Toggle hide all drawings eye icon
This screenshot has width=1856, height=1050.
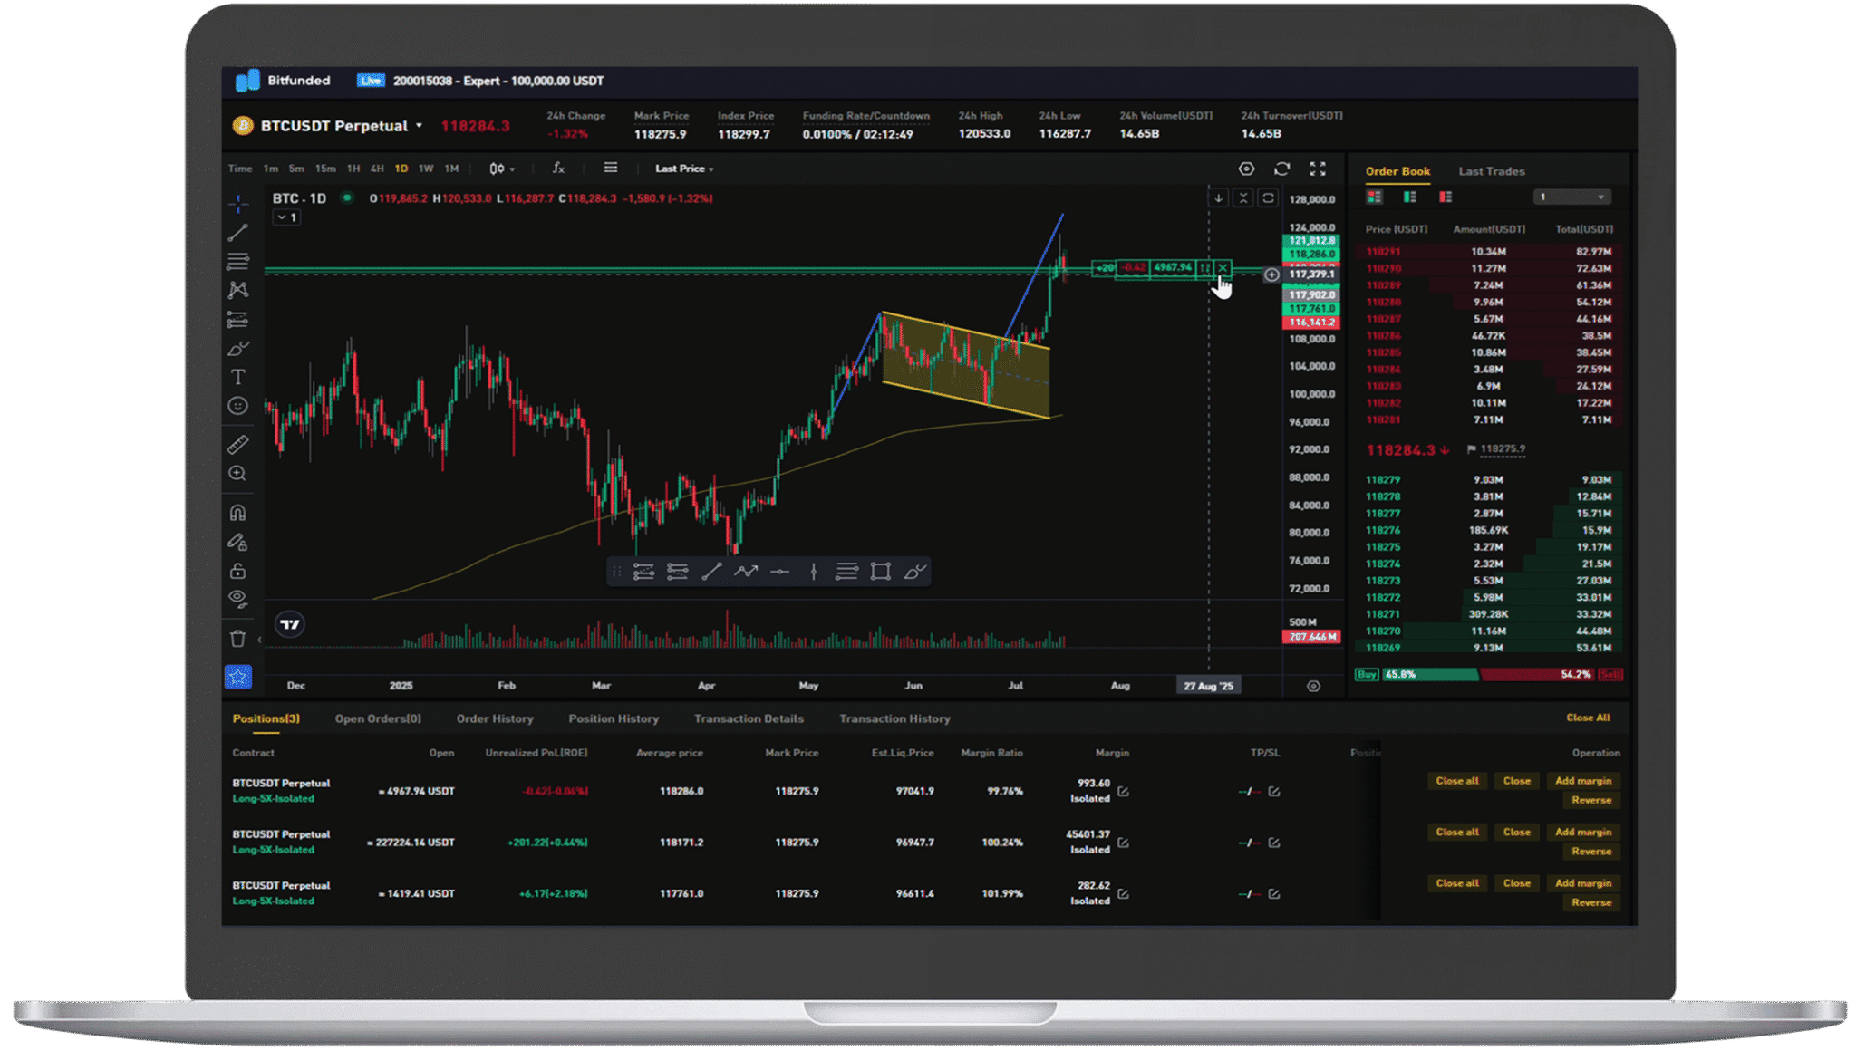pos(237,598)
